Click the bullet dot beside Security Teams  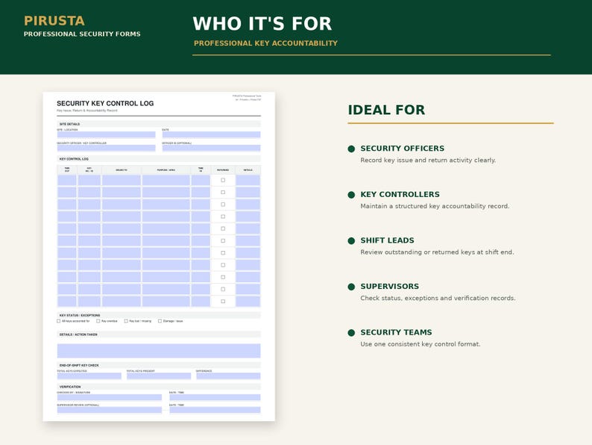(x=351, y=333)
